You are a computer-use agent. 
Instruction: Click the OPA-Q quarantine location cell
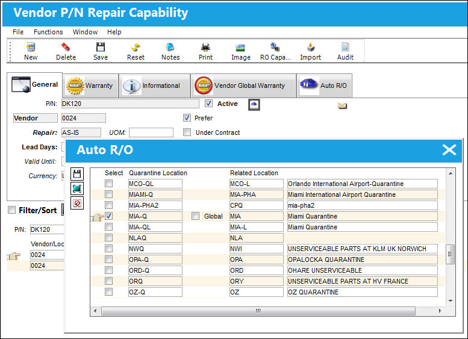pos(155,260)
